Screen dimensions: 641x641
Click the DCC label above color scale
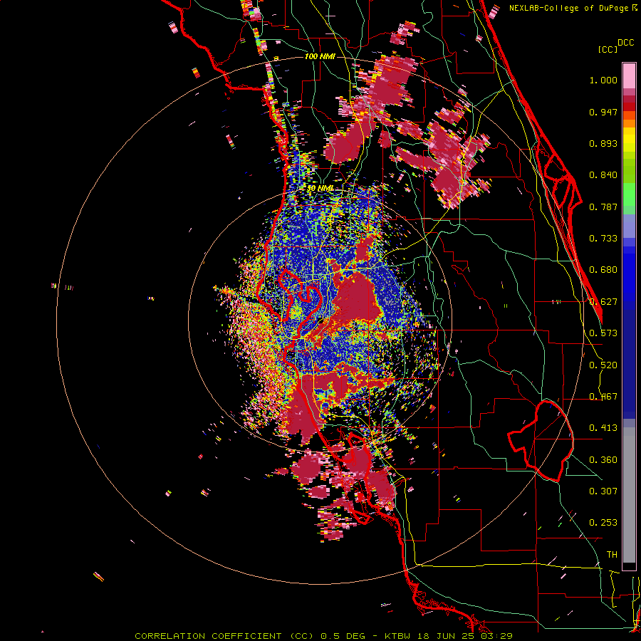(625, 43)
